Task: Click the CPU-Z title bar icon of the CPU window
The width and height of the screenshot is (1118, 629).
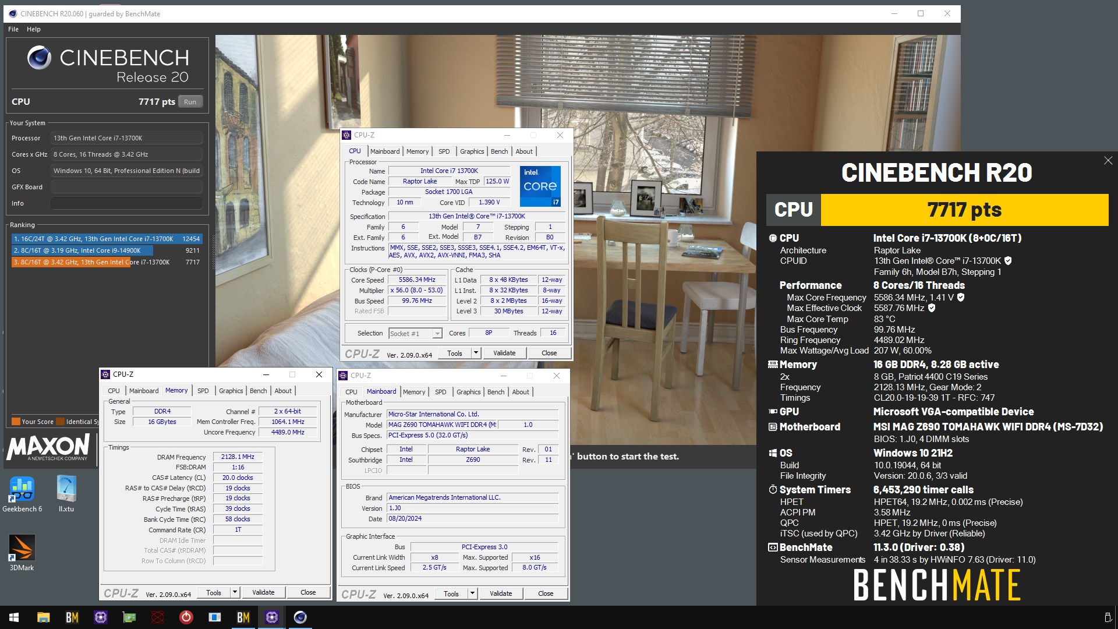Action: coord(346,135)
